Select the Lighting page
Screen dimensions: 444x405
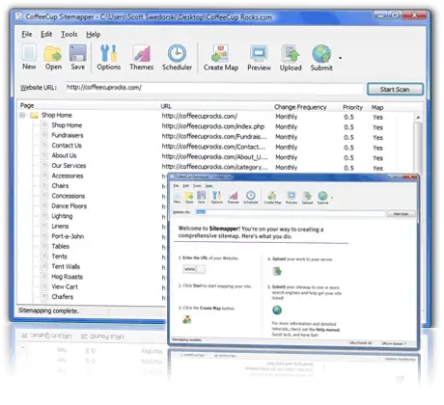coord(62,216)
